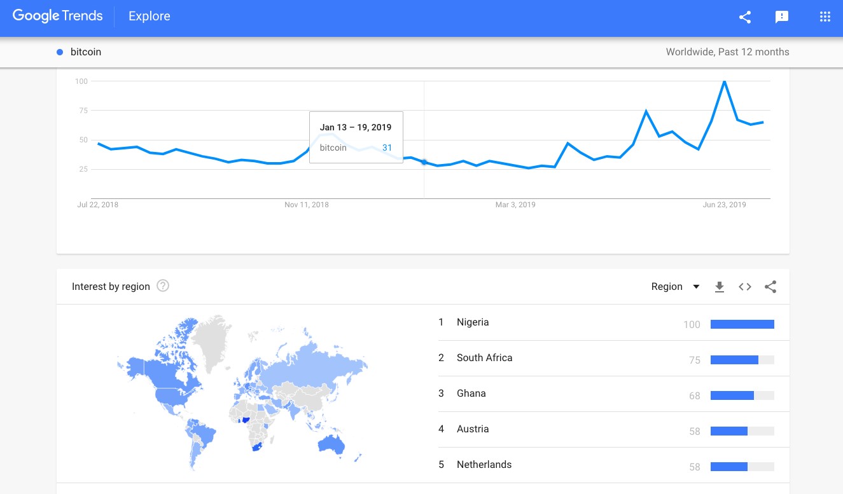Click the Google Trends logo

pos(57,17)
